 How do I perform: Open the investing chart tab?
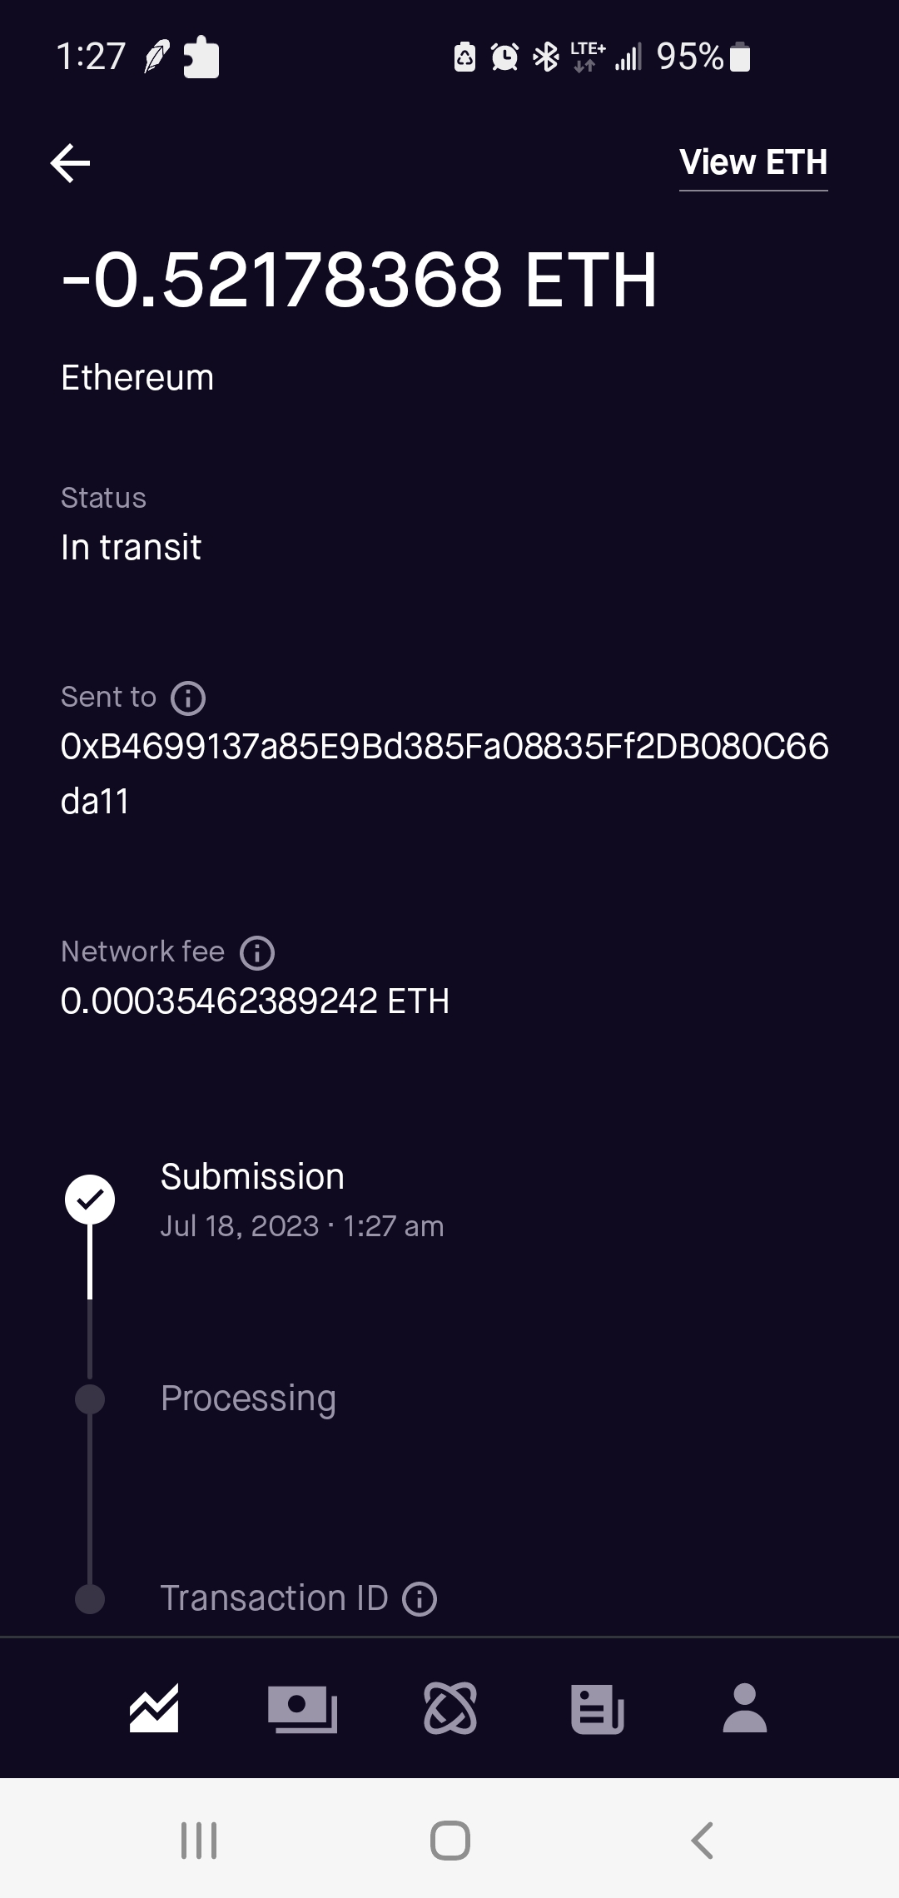click(154, 1708)
